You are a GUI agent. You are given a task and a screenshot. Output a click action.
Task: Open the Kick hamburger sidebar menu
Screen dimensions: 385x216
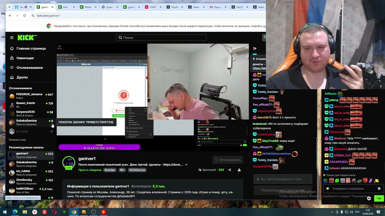[12, 37]
